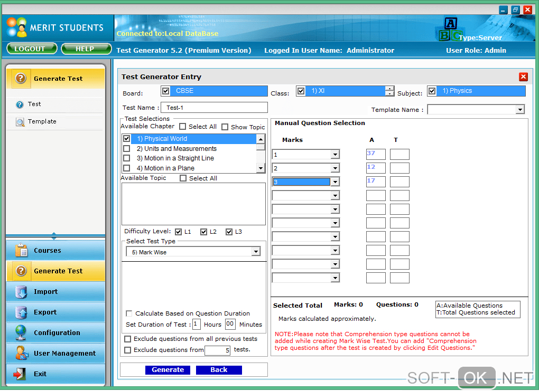Viewport: 539px width, 391px height.
Task: Click the blue Generate button
Action: pos(168,370)
